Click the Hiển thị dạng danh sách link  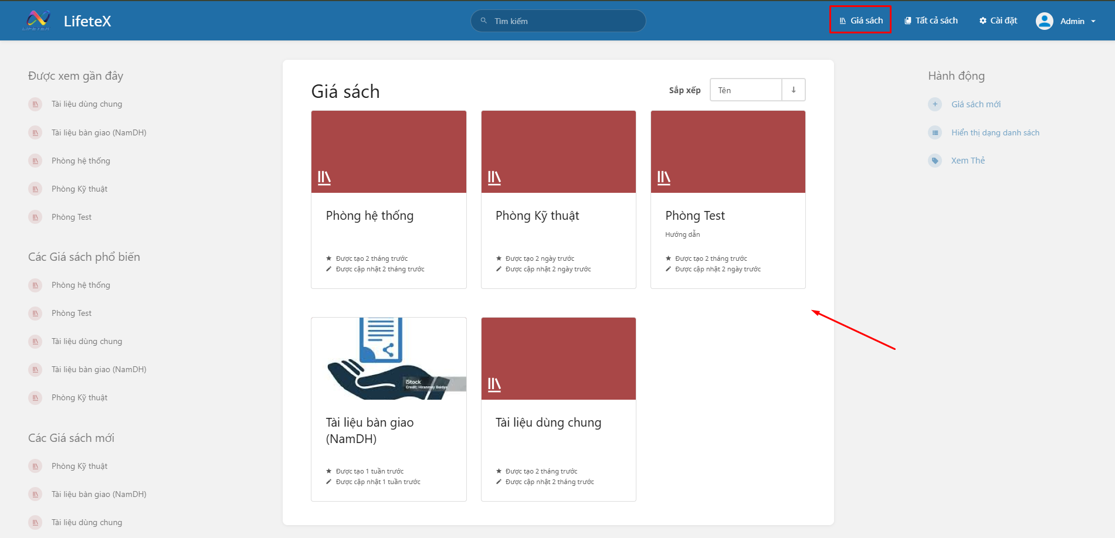point(995,132)
